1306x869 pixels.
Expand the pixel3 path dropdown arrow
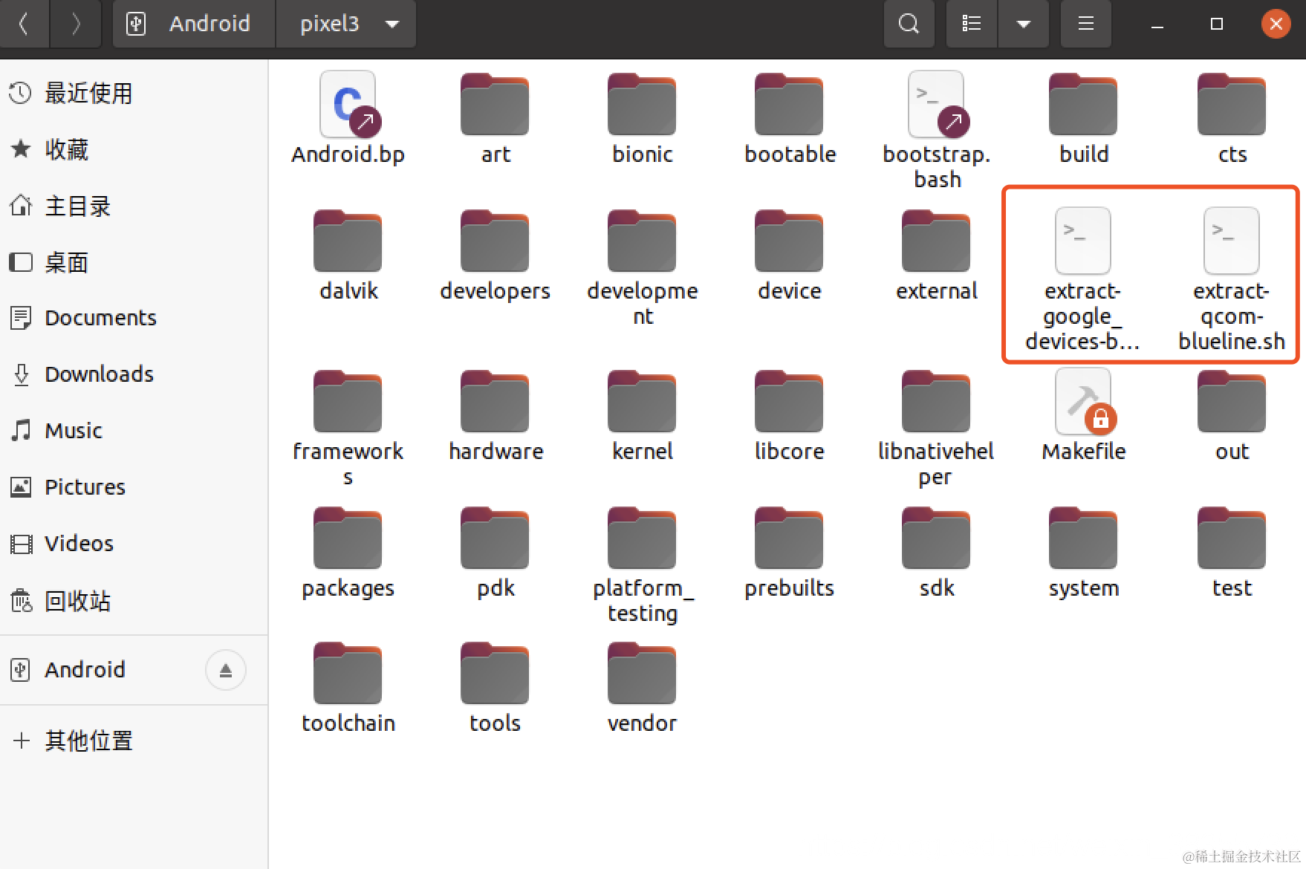pos(392,24)
